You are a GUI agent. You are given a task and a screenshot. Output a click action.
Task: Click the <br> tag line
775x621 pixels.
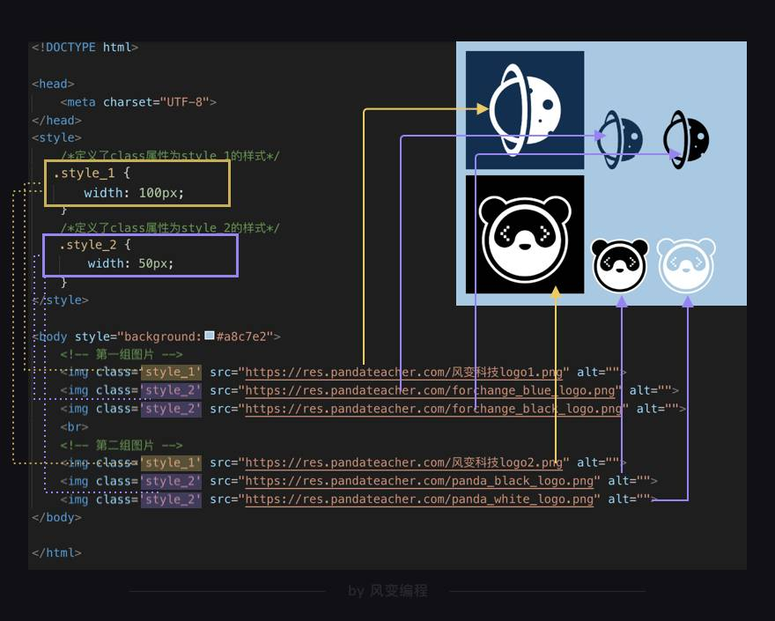click(x=74, y=426)
